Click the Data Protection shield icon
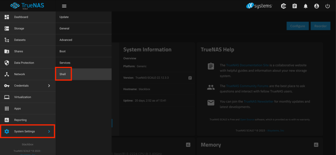Screen dimensions: 336x155 coord(7,63)
